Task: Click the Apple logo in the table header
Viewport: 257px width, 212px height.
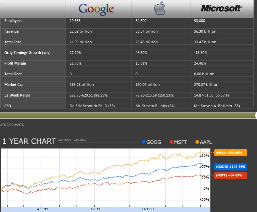Action: pyautogui.click(x=160, y=9)
